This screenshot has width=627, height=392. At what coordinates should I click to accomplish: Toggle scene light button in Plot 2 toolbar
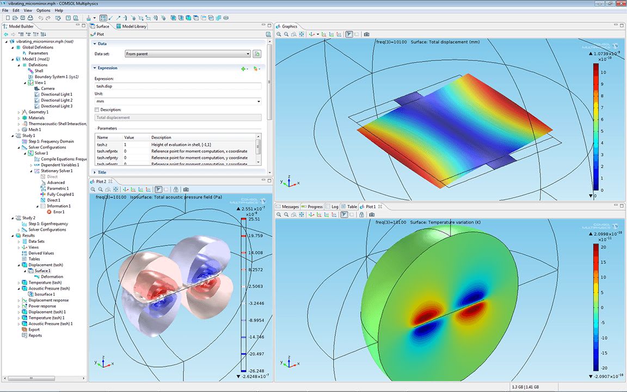coord(159,189)
